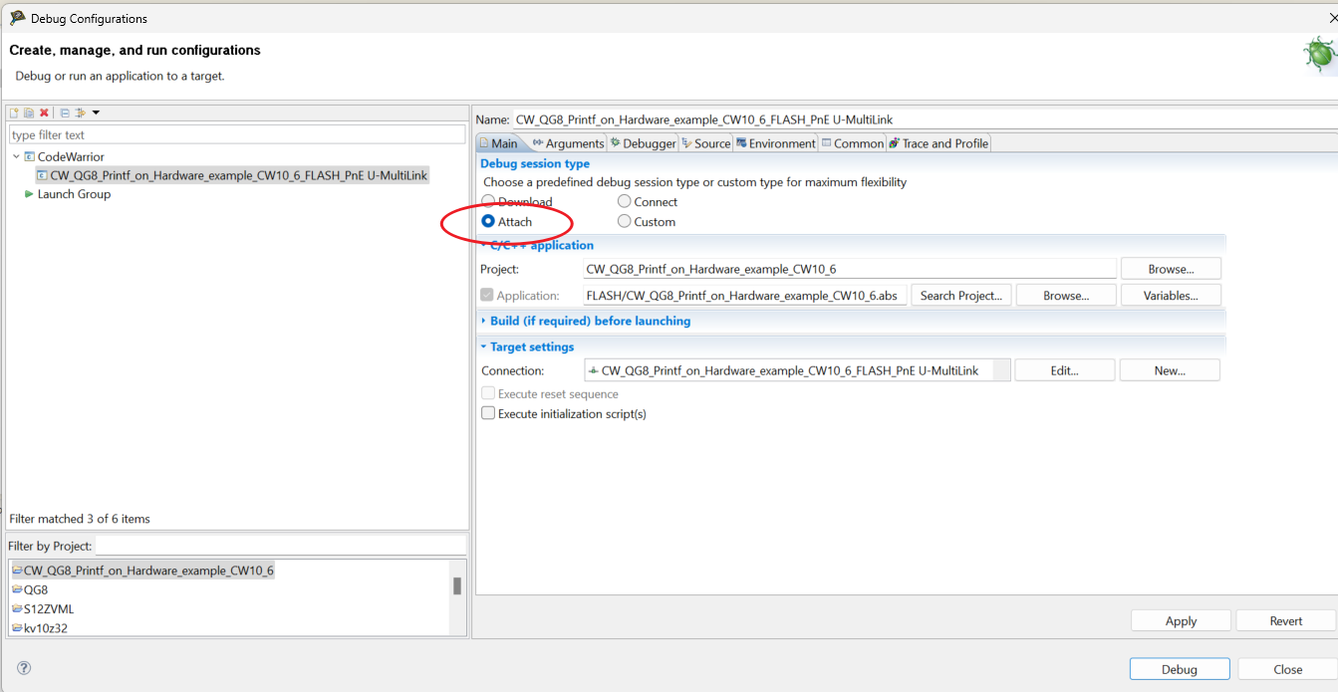Click the type filter text field

(237, 134)
